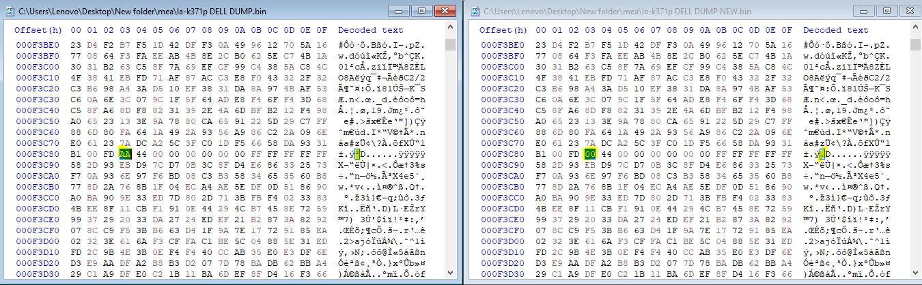This screenshot has width=922, height=285.
Task: Click column header 0A in left window
Action: (241, 30)
